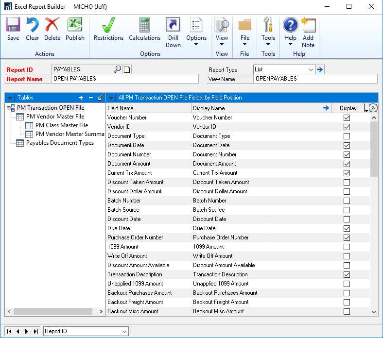Screen dimensions: 383x338
Task: Remove a table with the minus icon
Action: tap(90, 98)
